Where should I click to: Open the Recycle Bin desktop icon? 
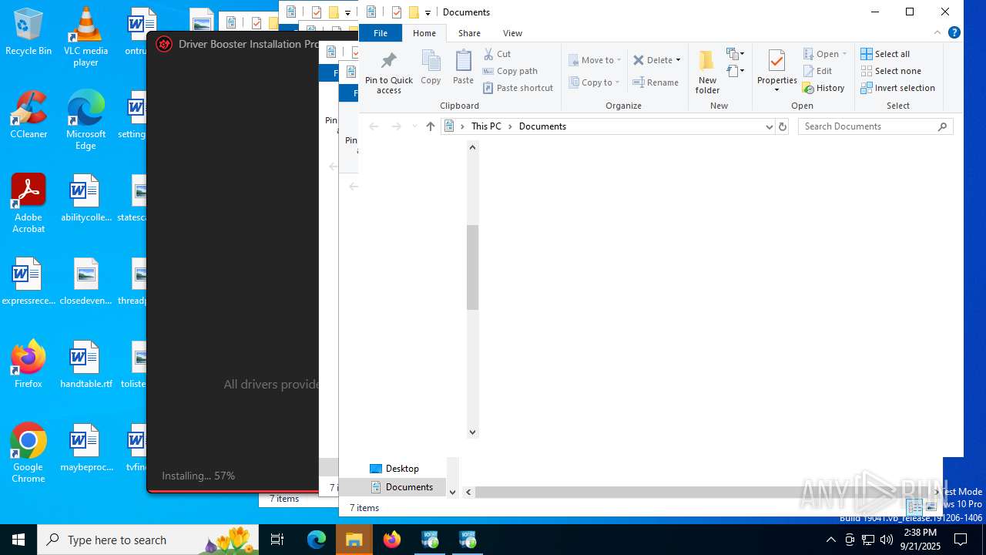pos(29,32)
